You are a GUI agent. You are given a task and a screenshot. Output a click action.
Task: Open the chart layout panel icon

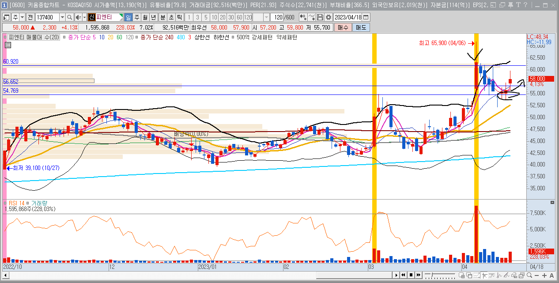click(6, 17)
